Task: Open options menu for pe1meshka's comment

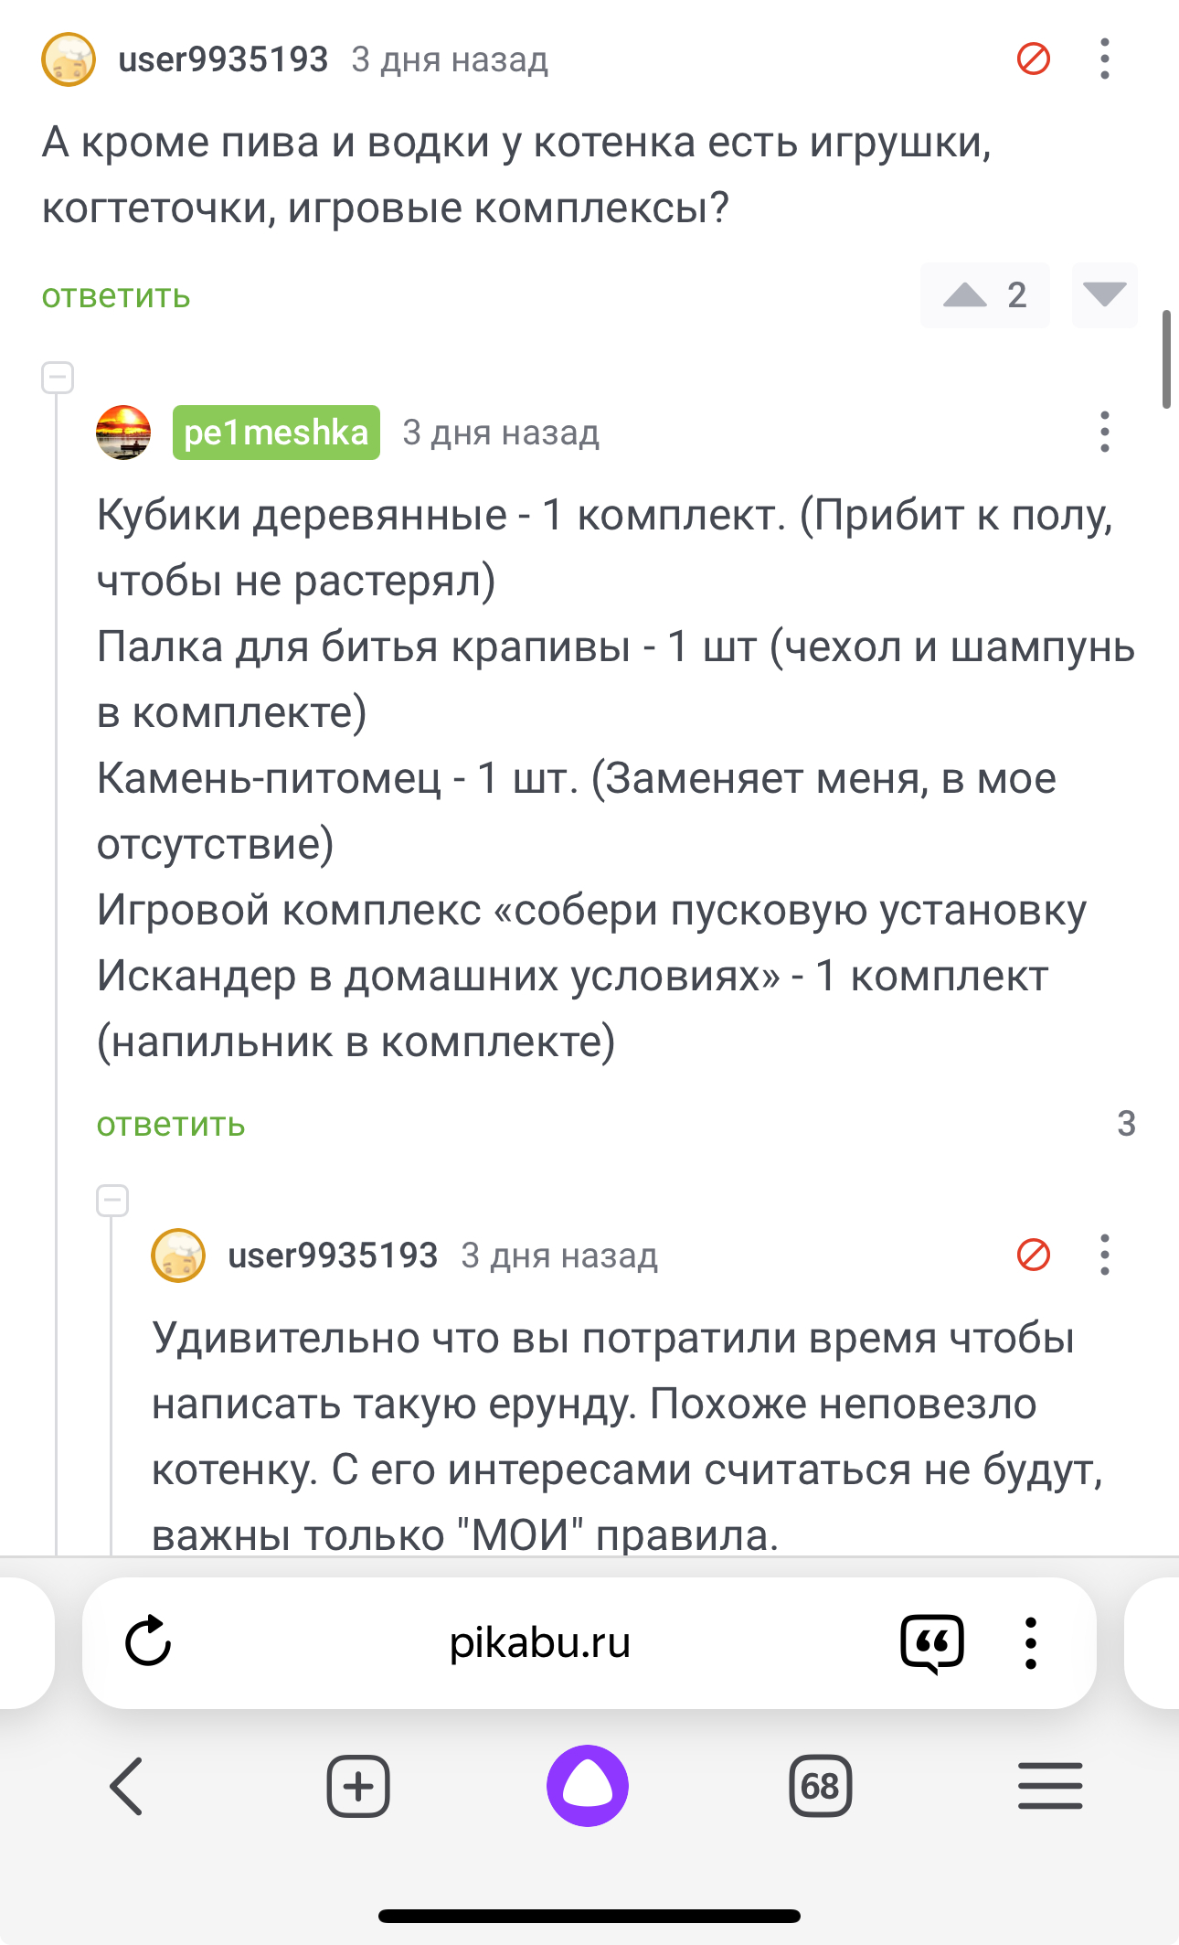Action: click(x=1105, y=432)
